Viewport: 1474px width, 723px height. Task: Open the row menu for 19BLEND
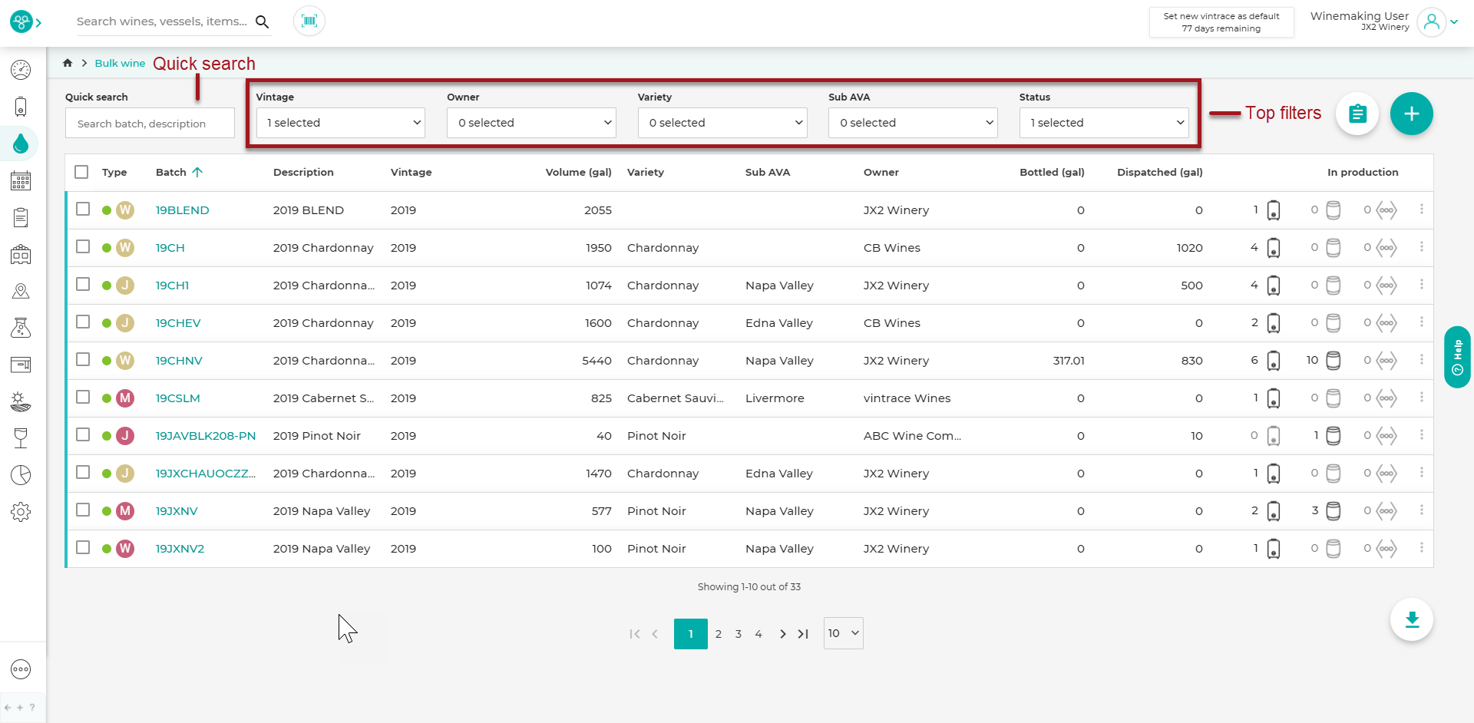pyautogui.click(x=1421, y=210)
